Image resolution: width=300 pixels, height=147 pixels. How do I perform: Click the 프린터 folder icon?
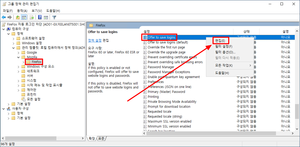point(23,94)
